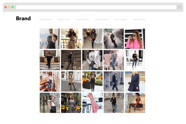Viewport: 186px width, 124px height.
Task: Click the Brand logo text
Action: click(23, 18)
